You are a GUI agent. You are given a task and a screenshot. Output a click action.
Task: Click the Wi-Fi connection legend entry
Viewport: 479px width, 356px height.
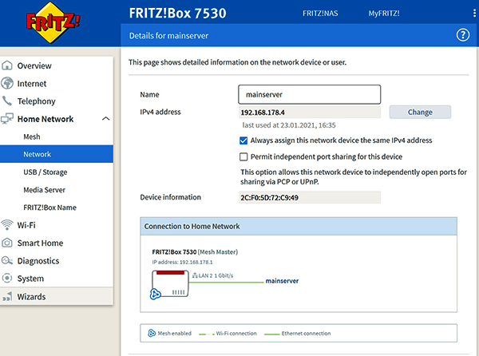[228, 334]
